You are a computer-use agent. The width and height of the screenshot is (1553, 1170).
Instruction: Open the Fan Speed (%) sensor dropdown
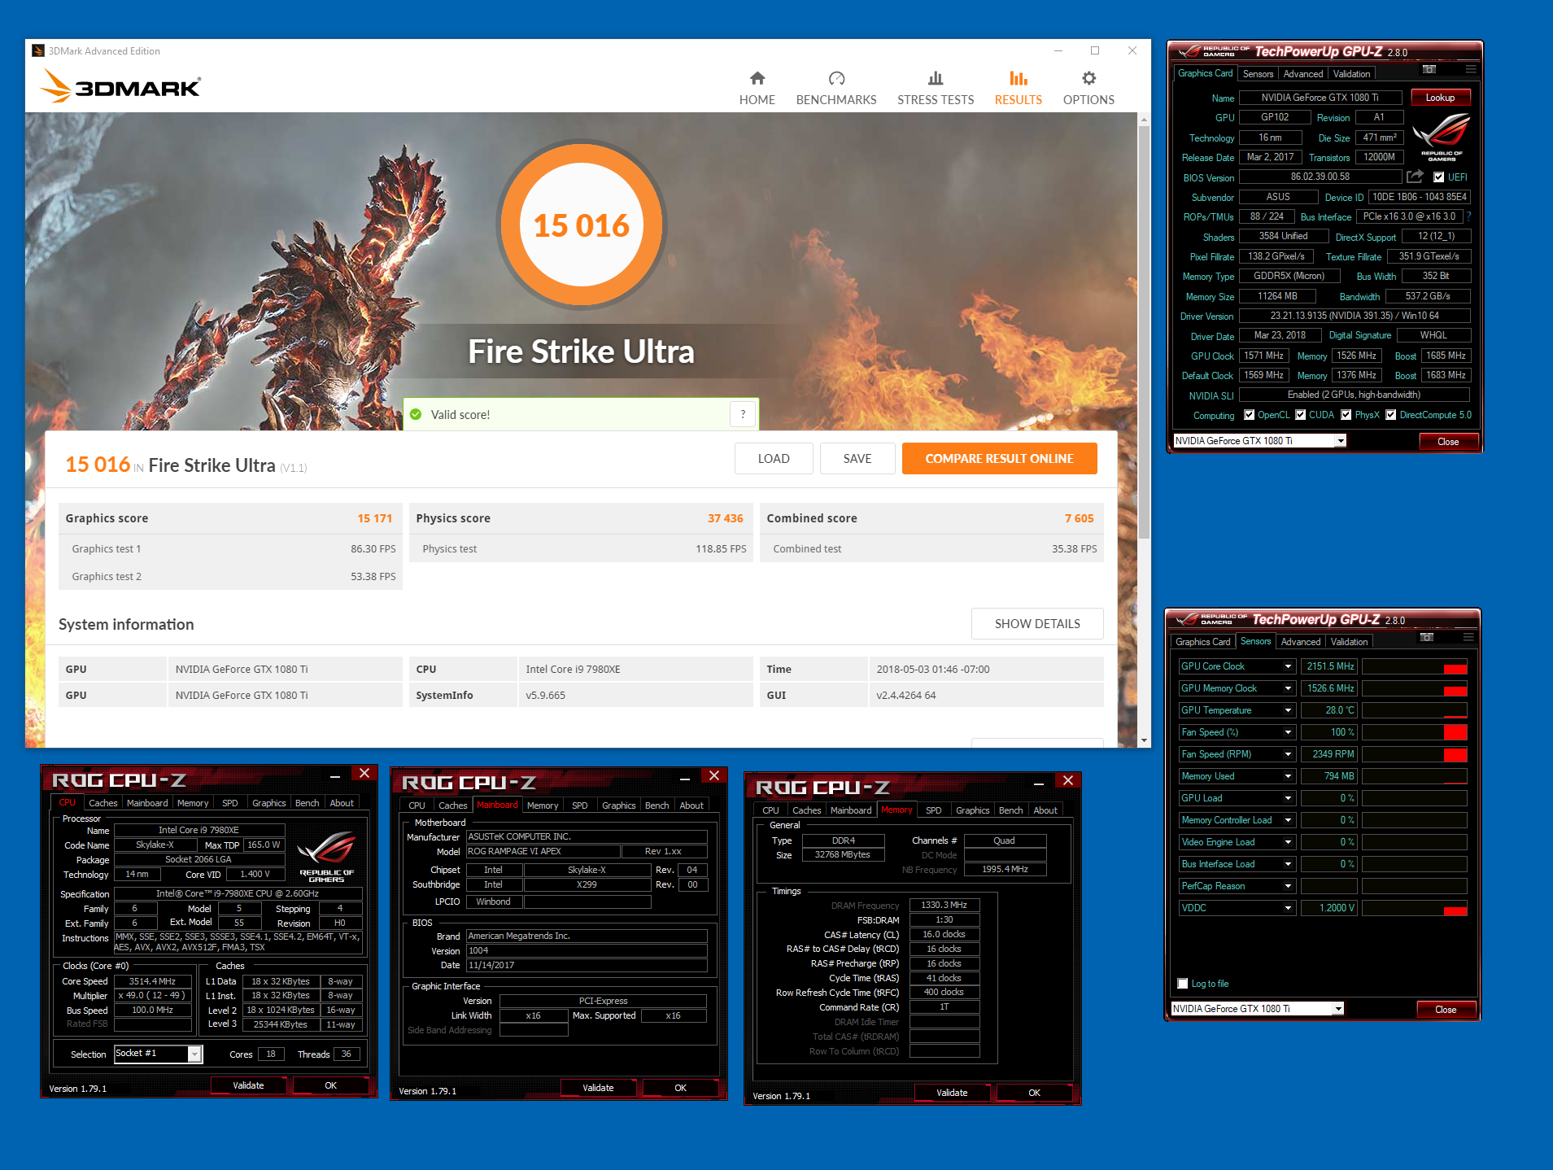tap(1288, 732)
